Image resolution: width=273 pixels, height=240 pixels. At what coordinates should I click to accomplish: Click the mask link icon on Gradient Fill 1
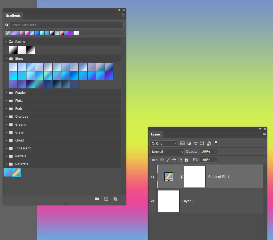(x=182, y=177)
